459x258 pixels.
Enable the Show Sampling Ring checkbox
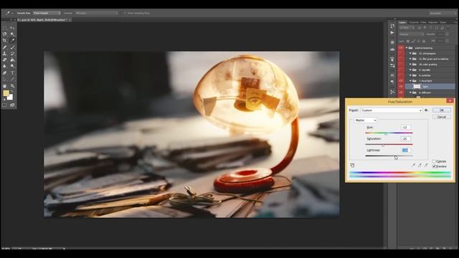point(125,13)
